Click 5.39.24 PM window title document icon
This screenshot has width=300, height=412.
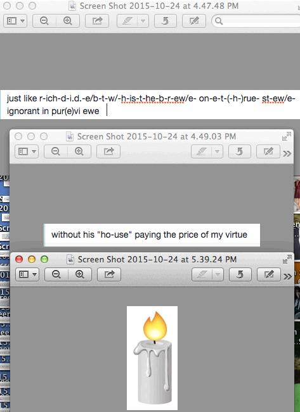pos(70,260)
